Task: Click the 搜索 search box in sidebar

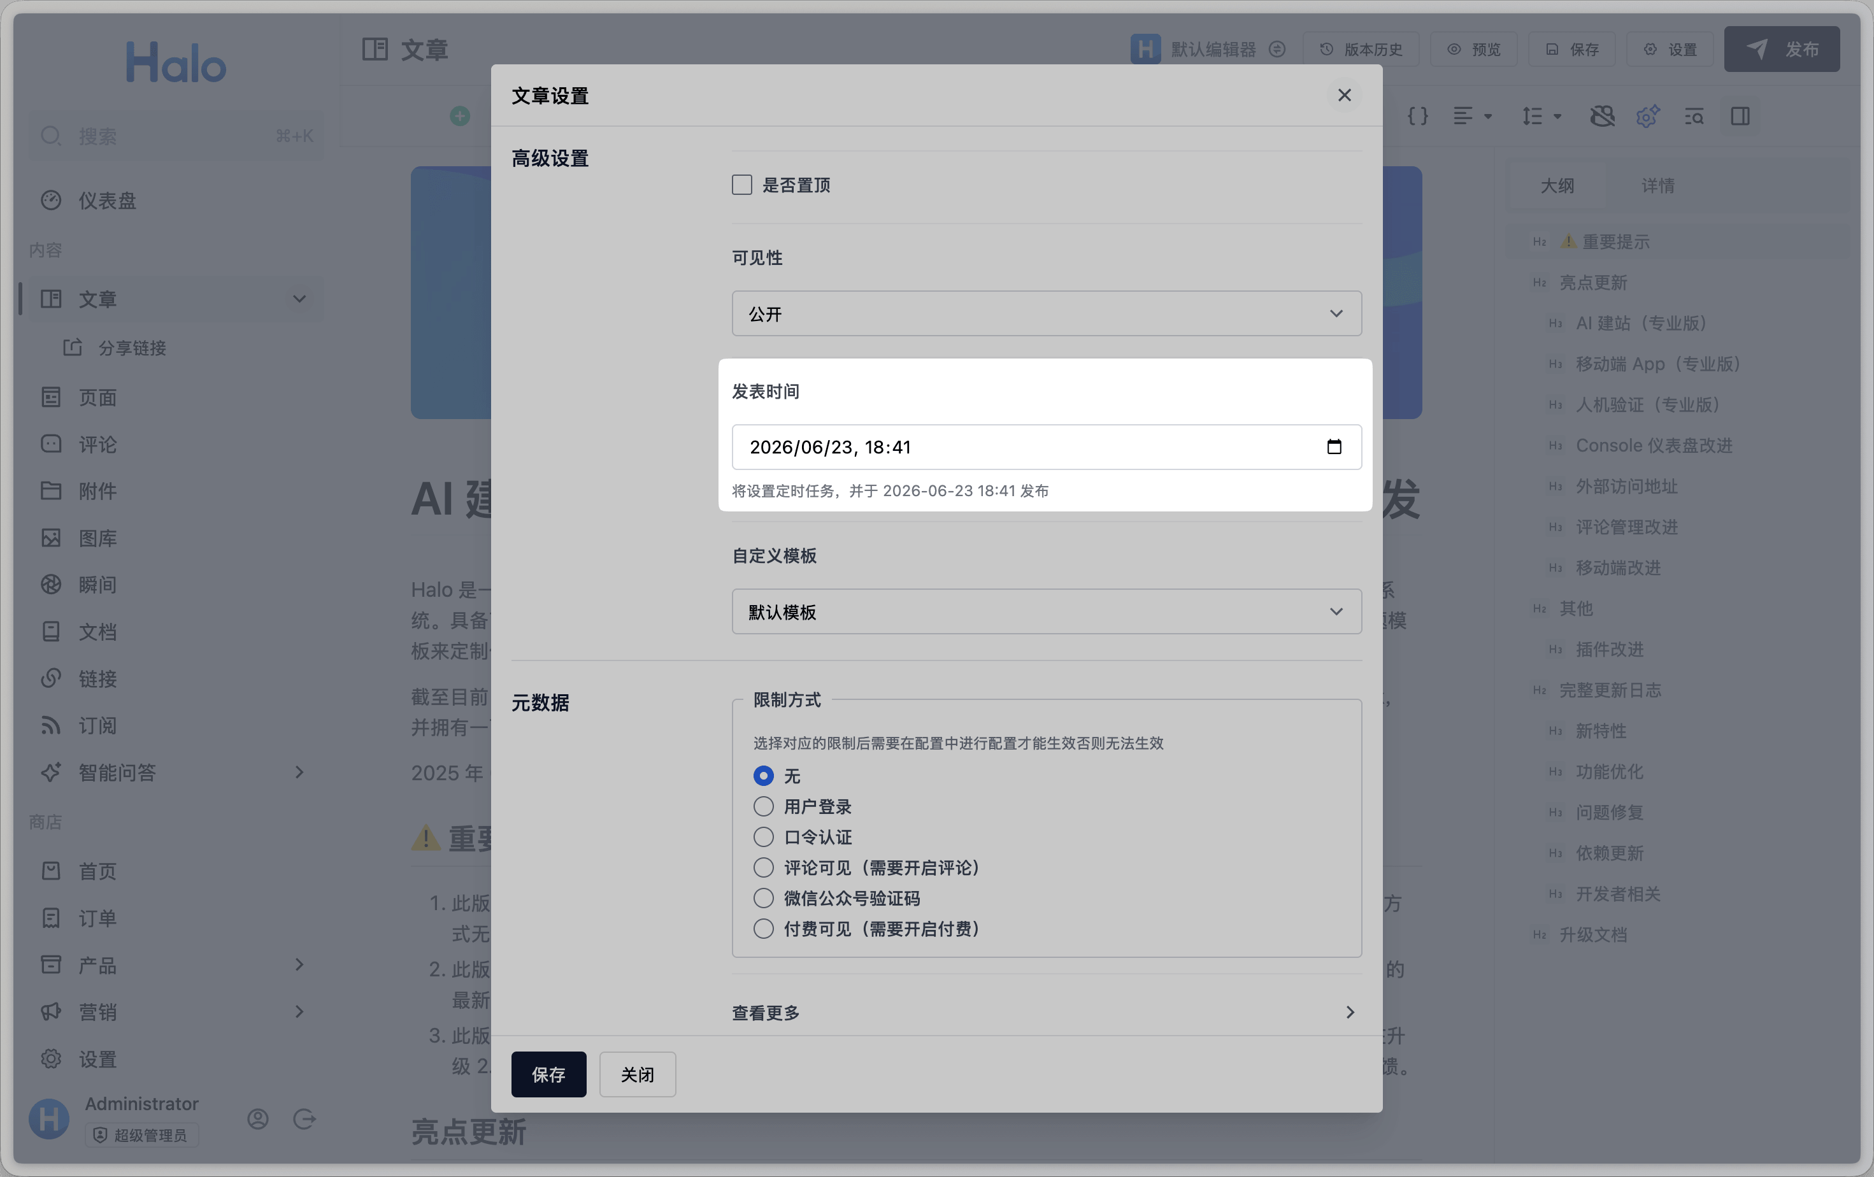Action: 176,136
